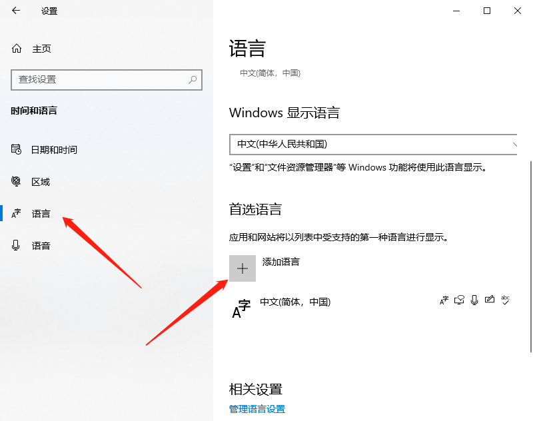The height and width of the screenshot is (421, 533).
Task: Click the 语言 page title
Action: click(x=247, y=49)
